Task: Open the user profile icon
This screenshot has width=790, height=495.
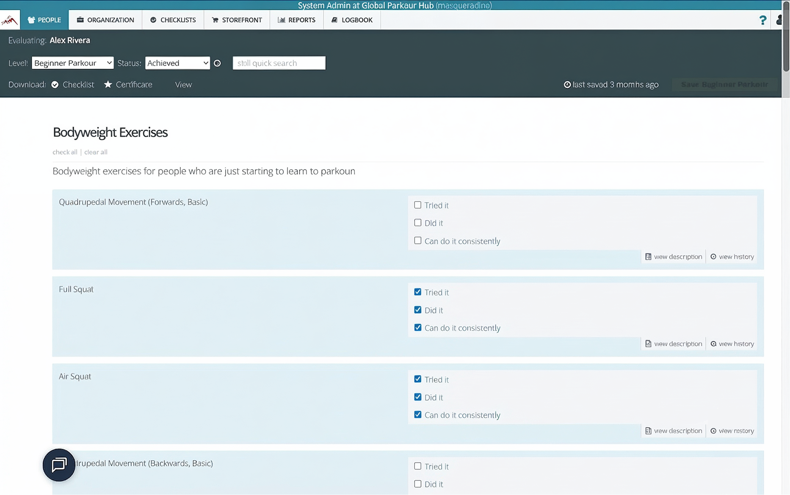Action: [779, 20]
